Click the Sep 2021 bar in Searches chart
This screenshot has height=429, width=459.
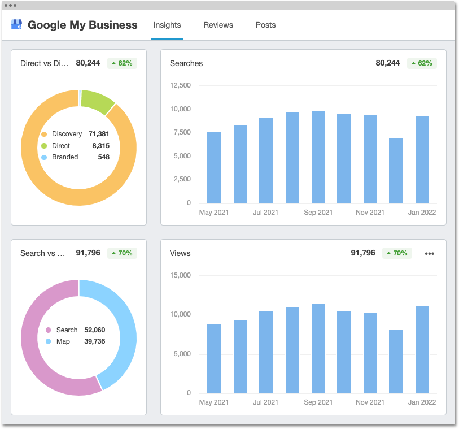[x=318, y=157]
